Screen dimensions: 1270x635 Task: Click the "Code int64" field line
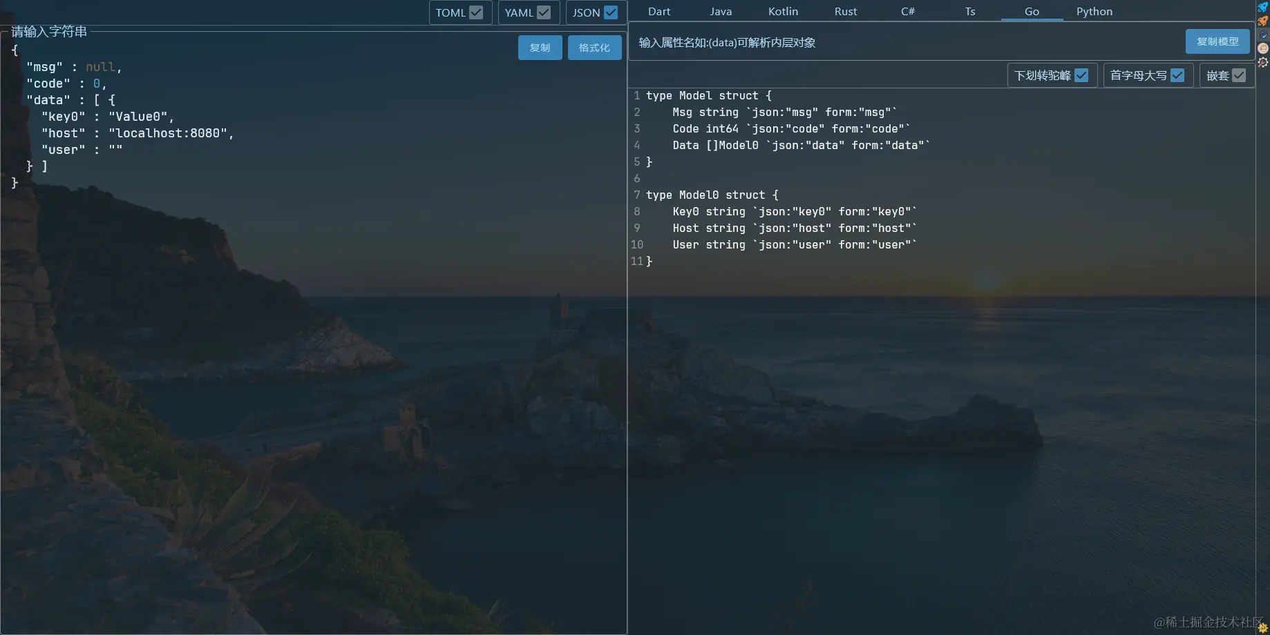[791, 129]
